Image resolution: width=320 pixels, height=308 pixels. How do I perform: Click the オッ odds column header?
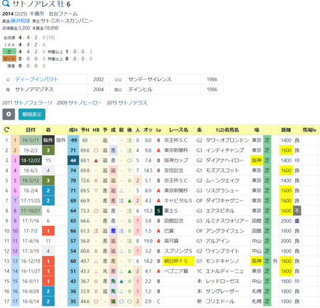click(148, 130)
